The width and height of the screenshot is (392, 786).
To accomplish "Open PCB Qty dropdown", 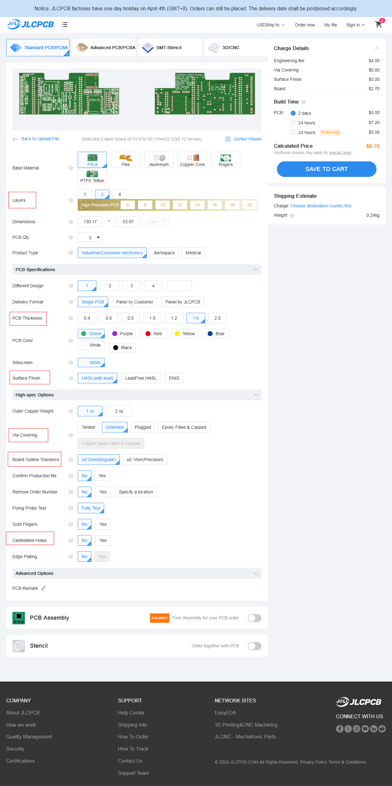I will coord(90,238).
